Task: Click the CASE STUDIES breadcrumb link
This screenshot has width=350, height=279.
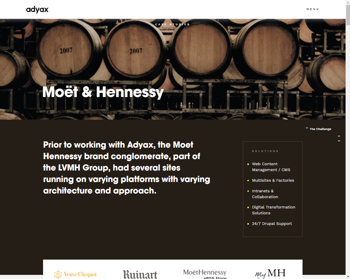Action: [172, 24]
